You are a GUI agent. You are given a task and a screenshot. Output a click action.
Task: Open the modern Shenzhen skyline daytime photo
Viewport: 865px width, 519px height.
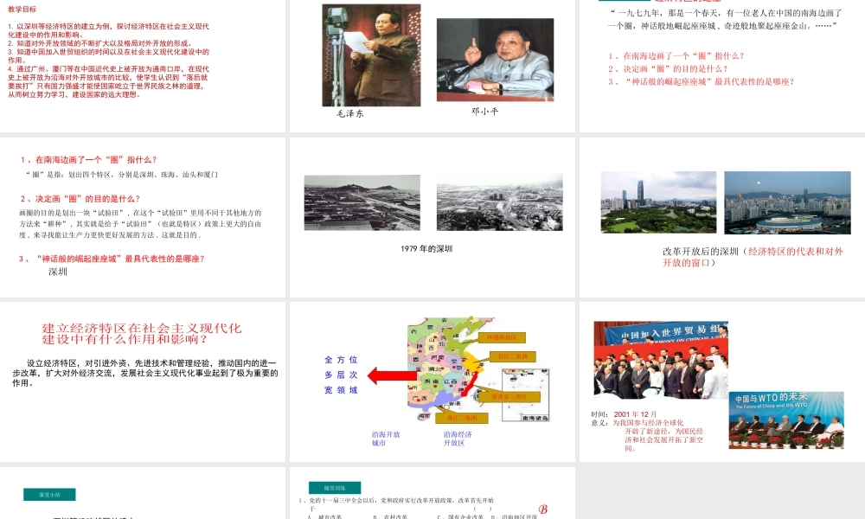coord(658,202)
